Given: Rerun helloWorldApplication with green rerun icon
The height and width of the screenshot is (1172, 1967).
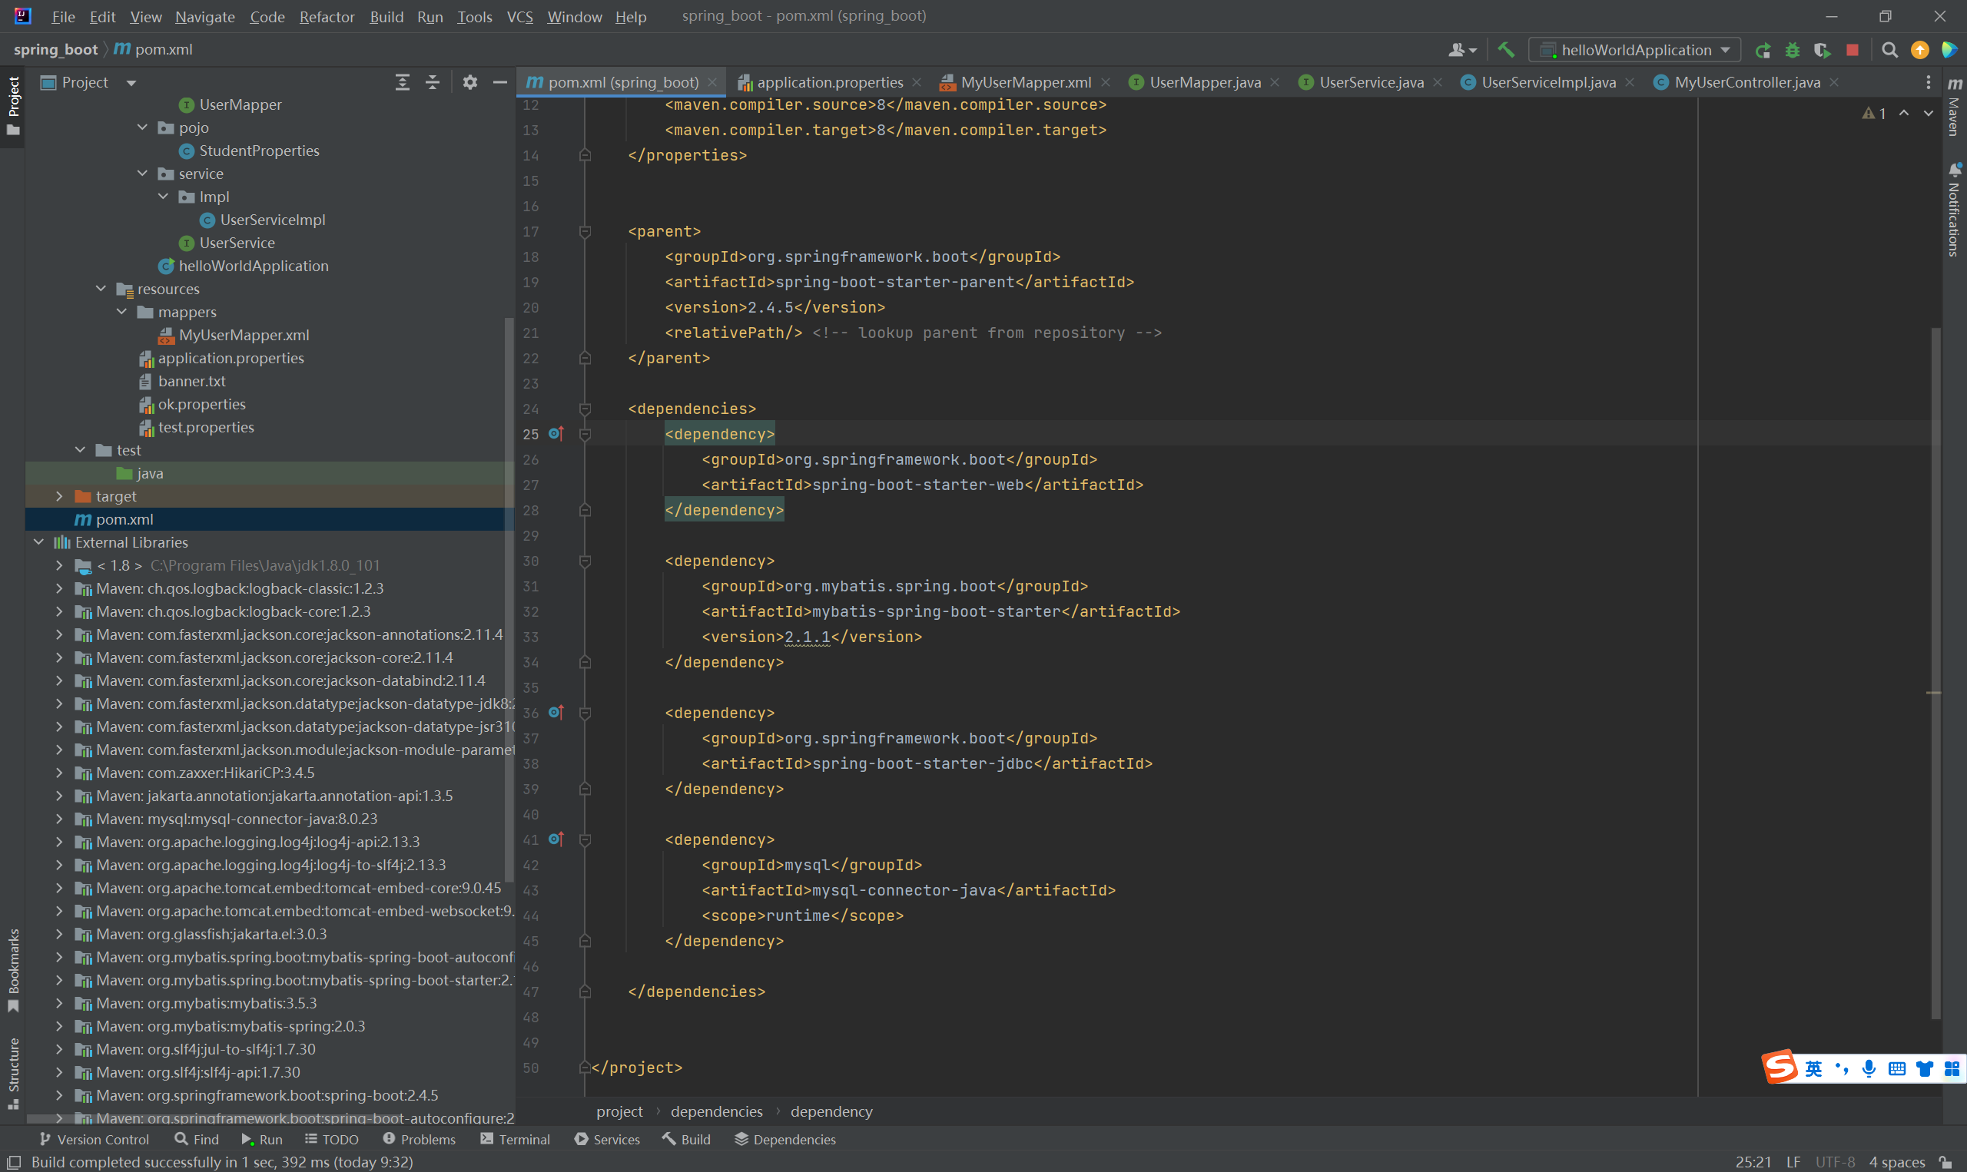Looking at the screenshot, I should 1763,50.
